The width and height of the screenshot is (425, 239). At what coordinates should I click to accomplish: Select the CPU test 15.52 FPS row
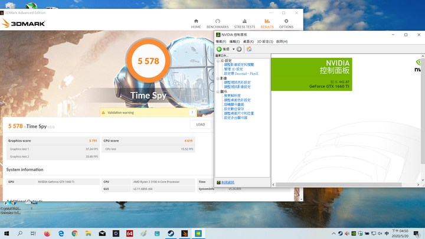click(x=149, y=149)
